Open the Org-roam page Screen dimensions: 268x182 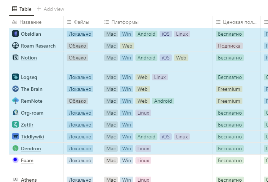click(x=32, y=113)
